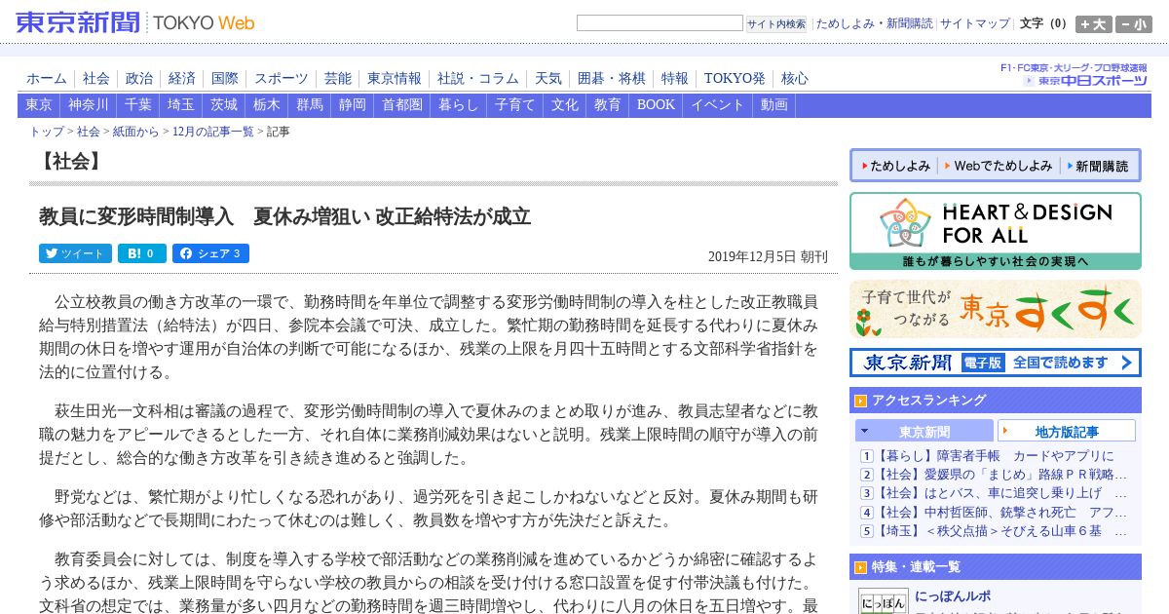The width and height of the screenshot is (1169, 614).
Task: Select 教育 submenu item
Action: click(x=608, y=105)
